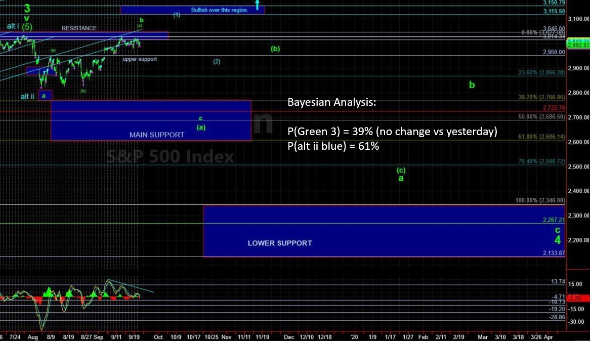
Task: Click the '3/26' date on the time axis
Action: (535, 337)
